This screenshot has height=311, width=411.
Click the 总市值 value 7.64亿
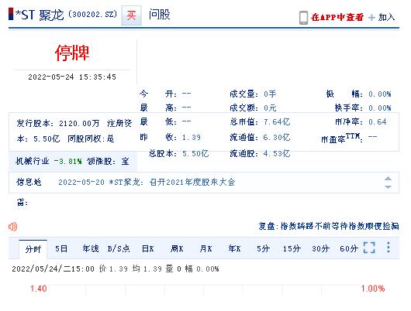click(x=277, y=122)
